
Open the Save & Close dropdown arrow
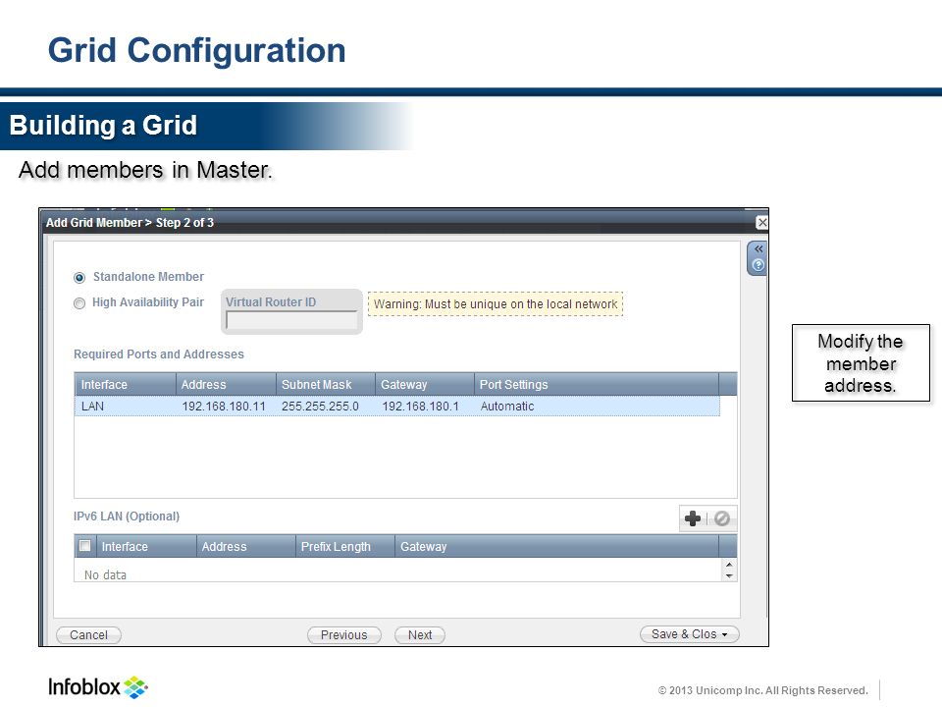tap(724, 635)
